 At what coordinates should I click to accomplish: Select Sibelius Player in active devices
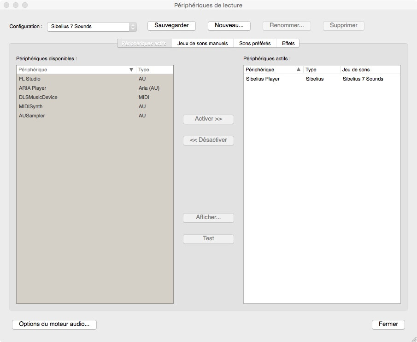[x=322, y=79]
